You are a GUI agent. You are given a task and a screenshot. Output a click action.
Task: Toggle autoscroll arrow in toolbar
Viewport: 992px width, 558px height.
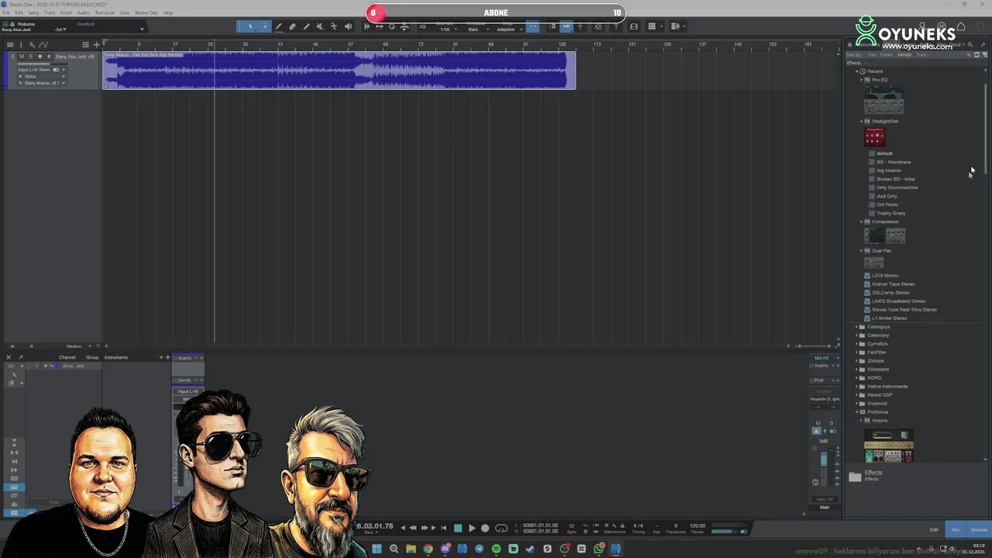point(567,26)
